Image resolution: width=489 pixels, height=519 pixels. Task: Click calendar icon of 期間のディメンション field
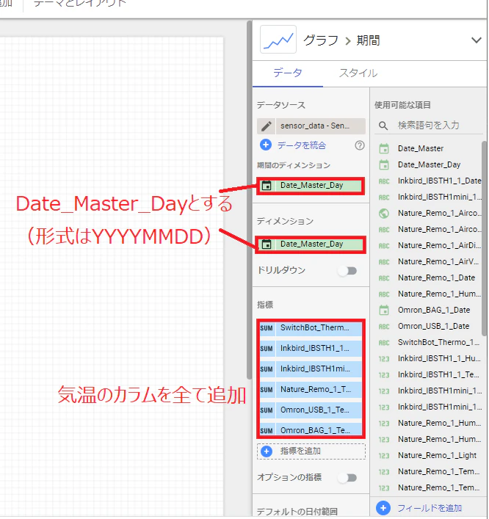point(267,186)
